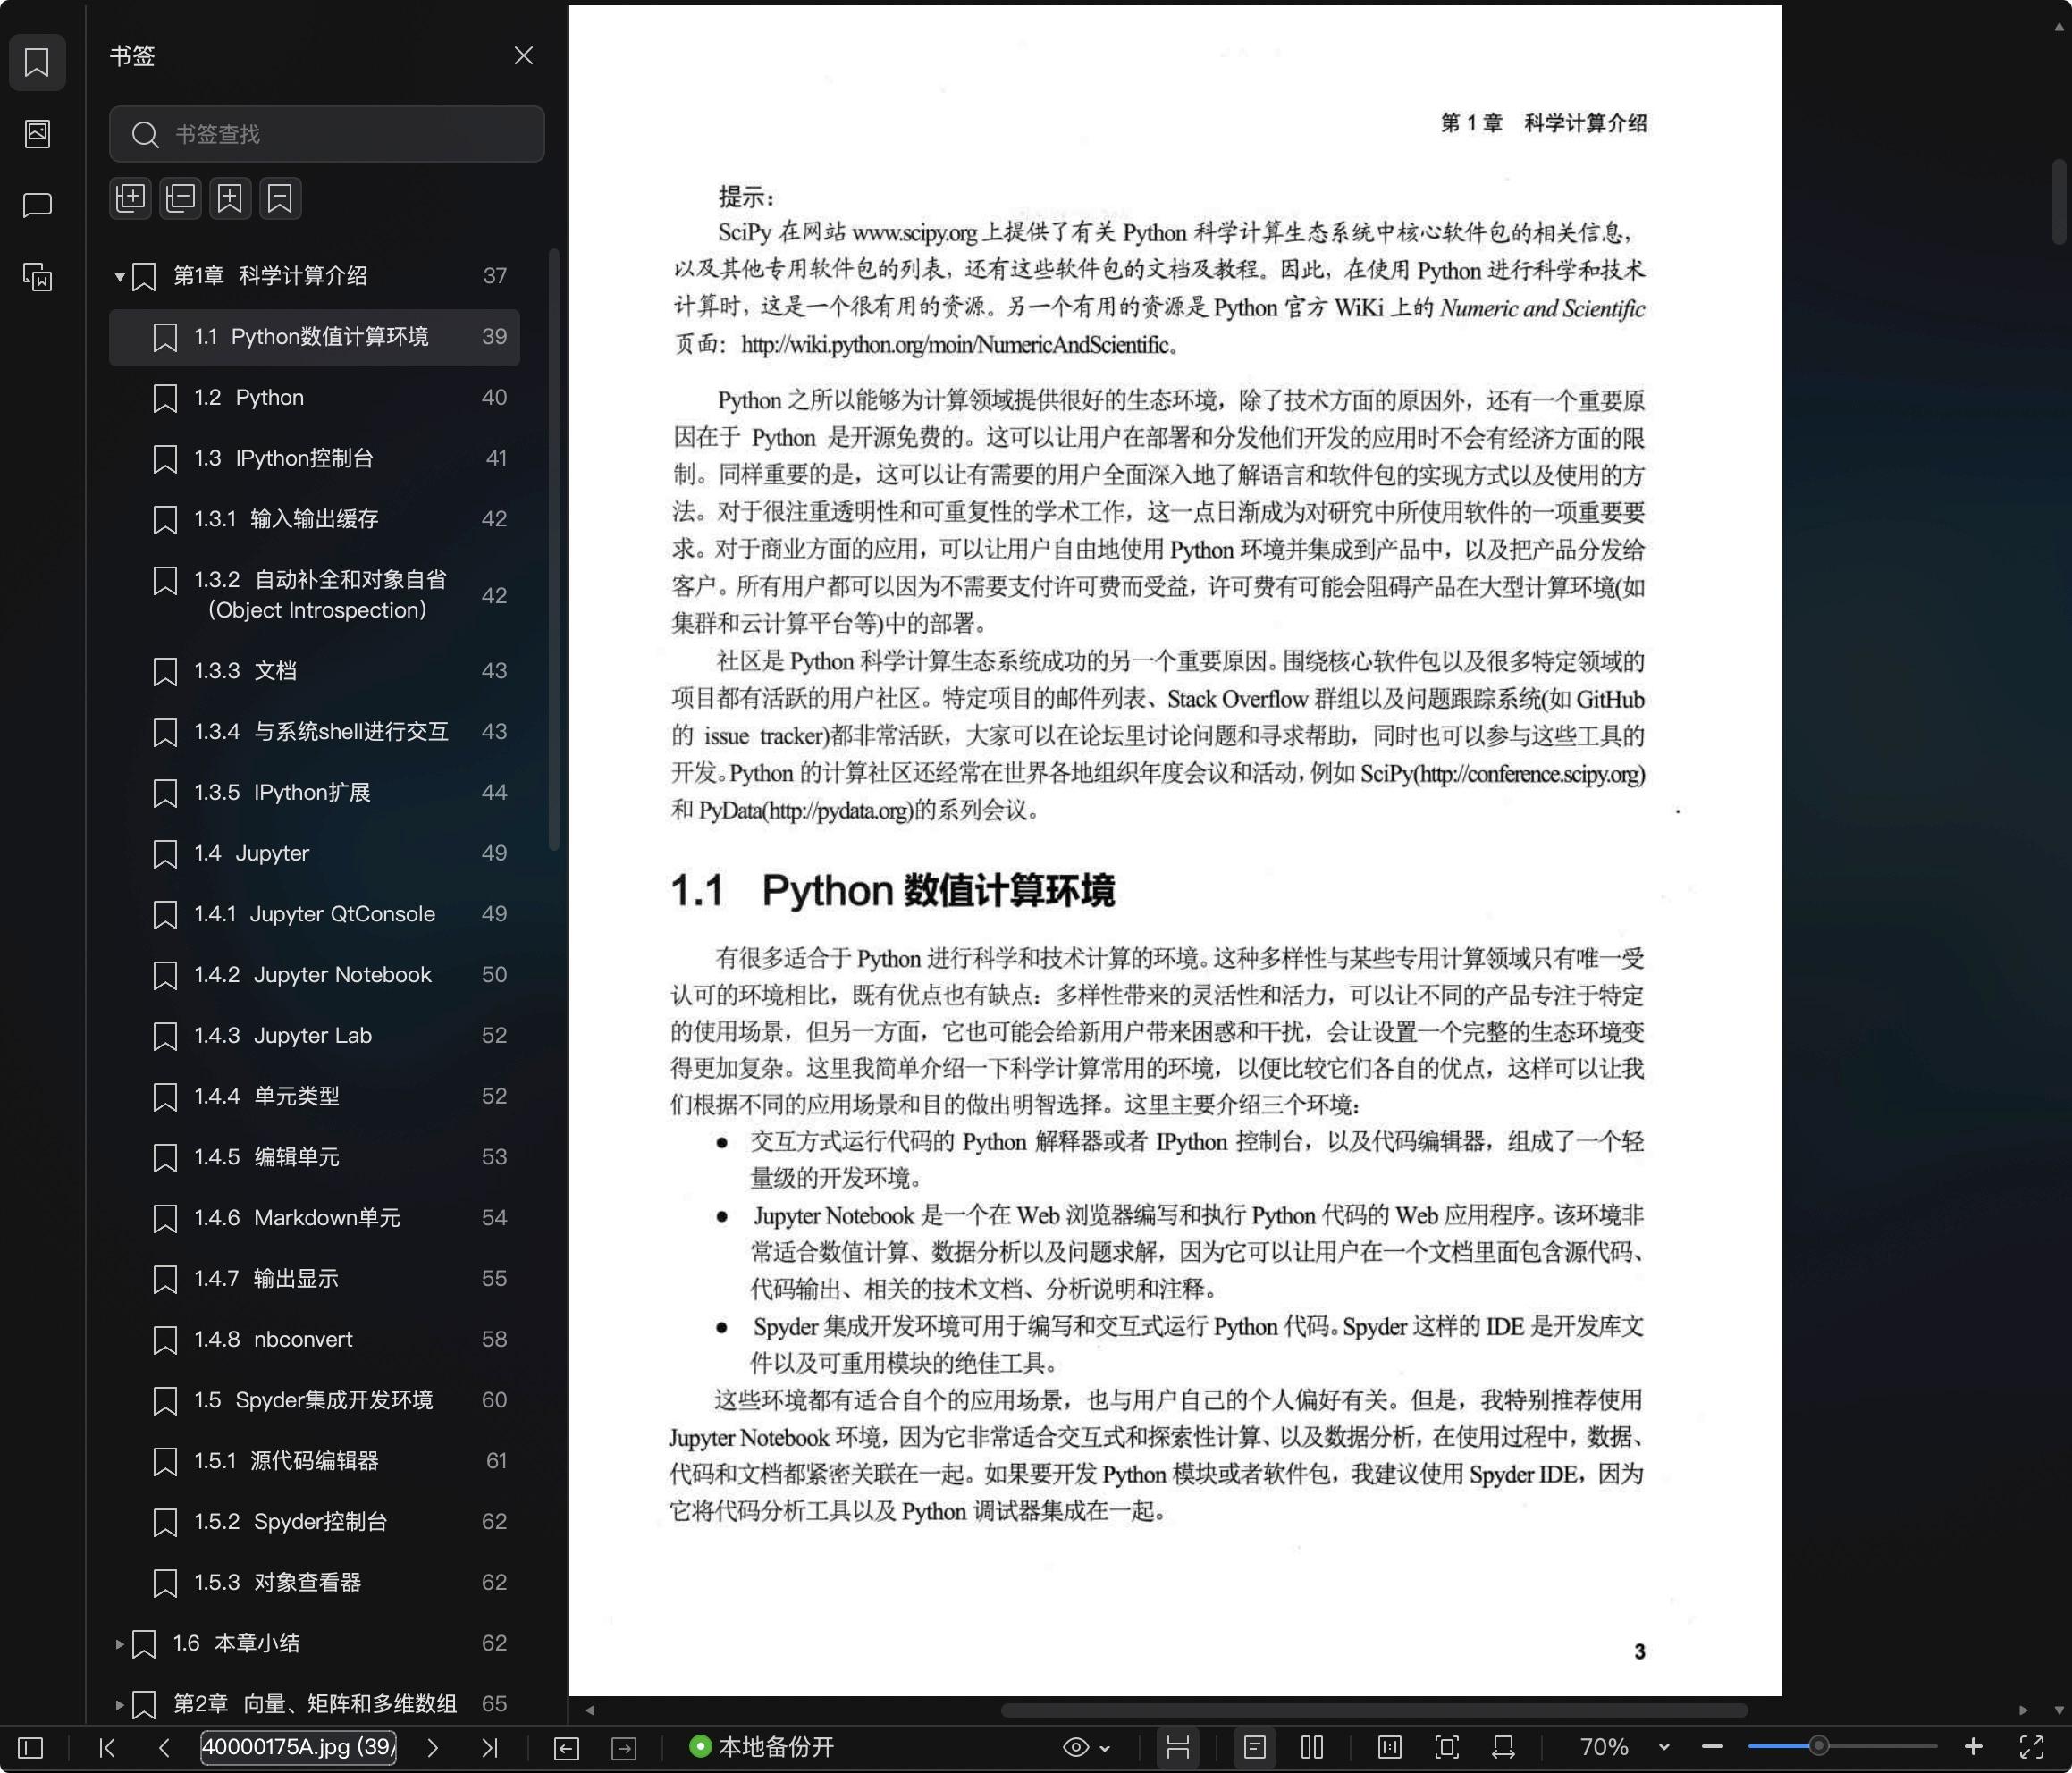Select bookmark 1.4.4 单元类型
Screen dimensions: 2072x1773
point(315,1096)
